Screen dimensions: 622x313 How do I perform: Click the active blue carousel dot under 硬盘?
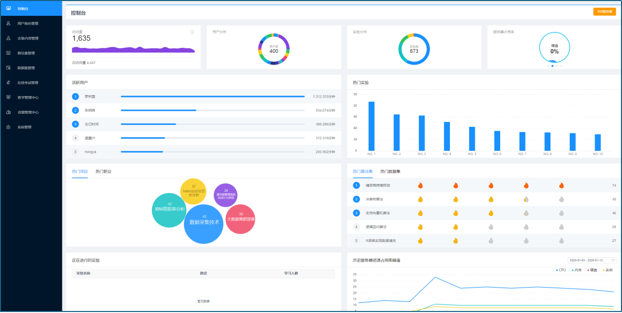[552, 66]
